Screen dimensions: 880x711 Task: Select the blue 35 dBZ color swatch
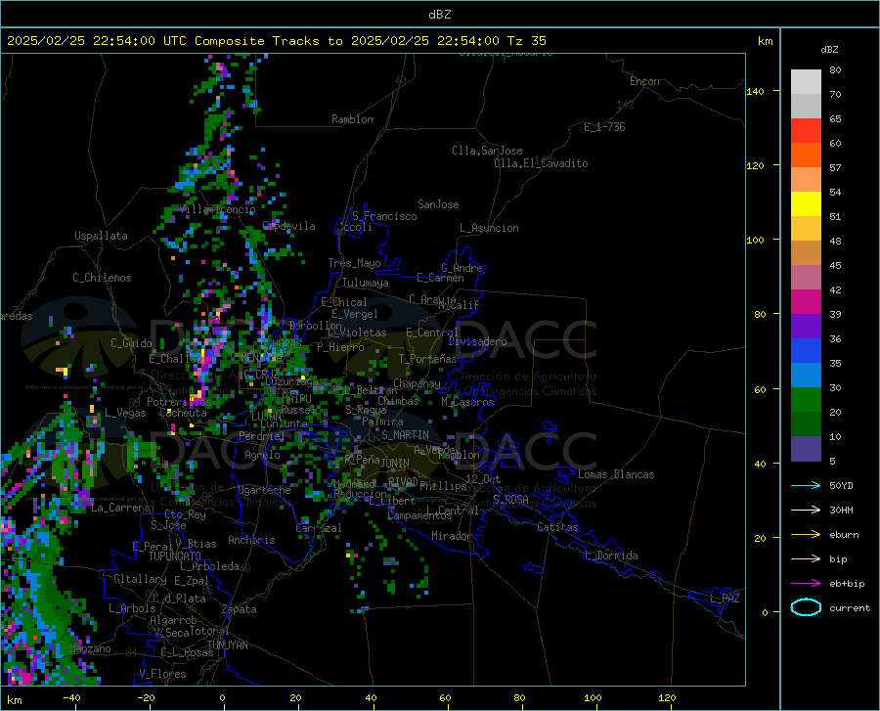coord(806,351)
